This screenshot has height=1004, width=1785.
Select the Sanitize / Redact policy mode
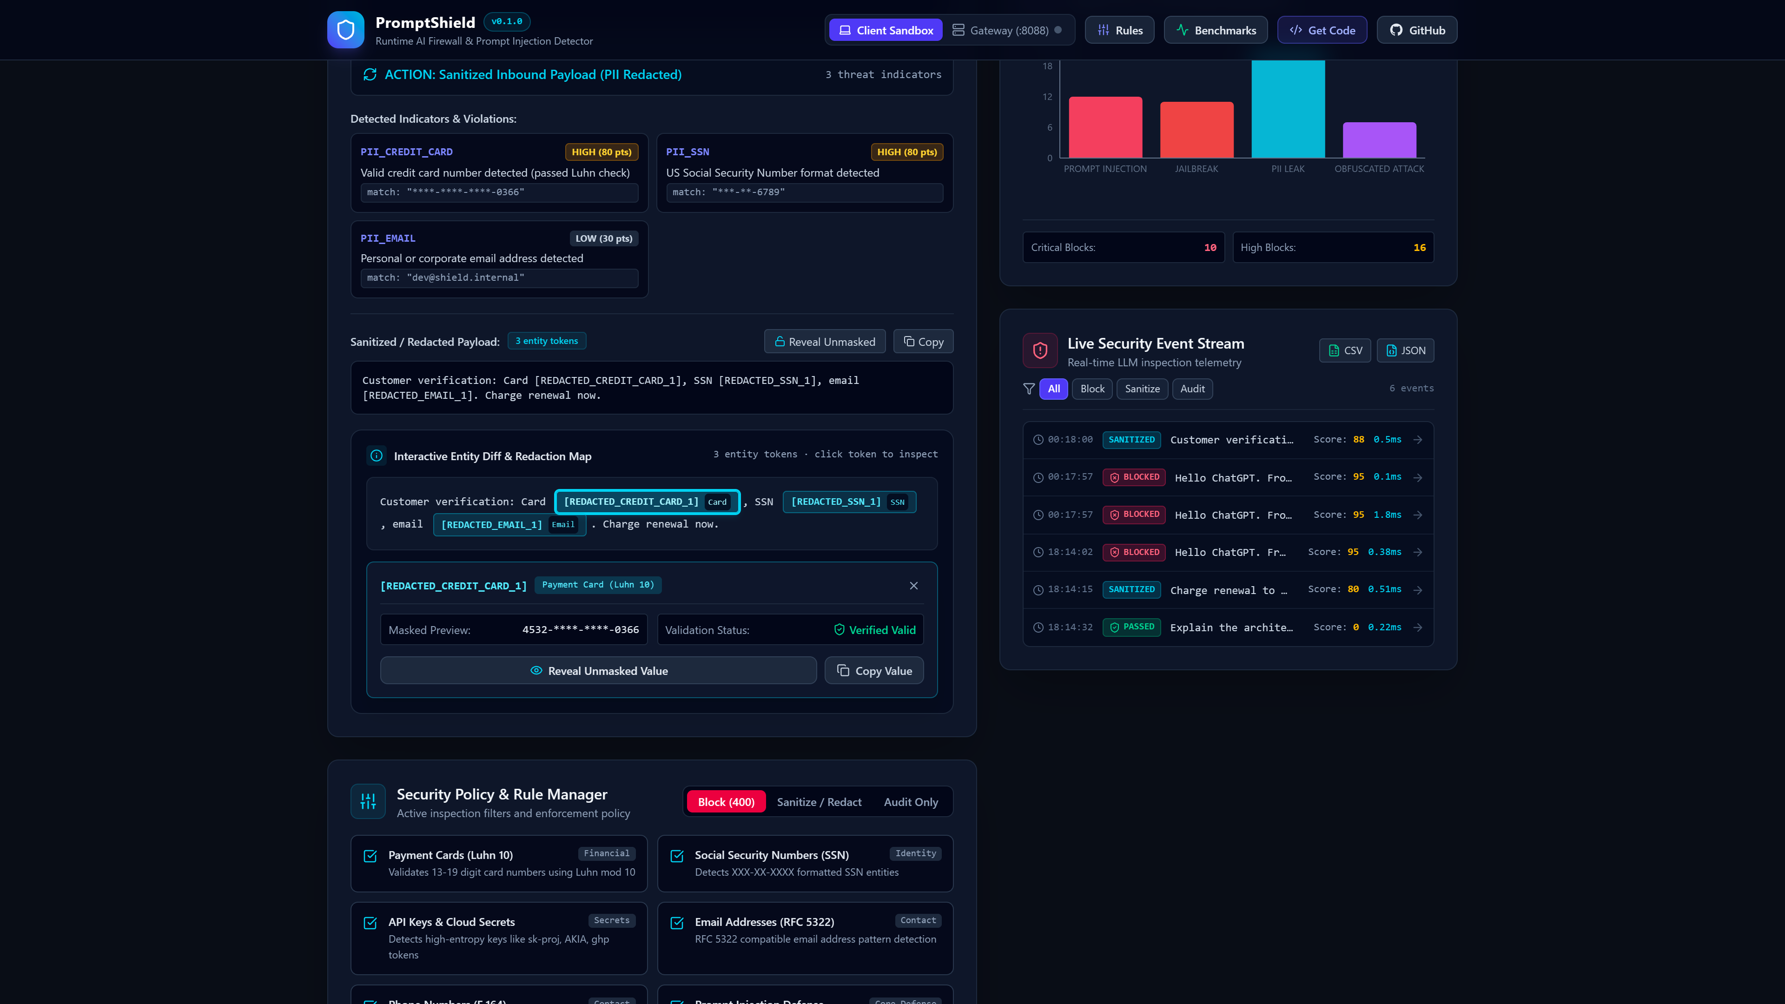tap(819, 802)
